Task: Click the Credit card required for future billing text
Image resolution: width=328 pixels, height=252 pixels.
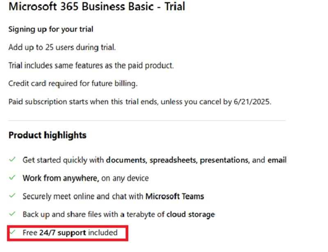Action: (x=73, y=84)
